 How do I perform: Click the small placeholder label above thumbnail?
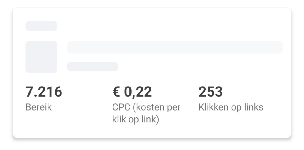(41, 26)
